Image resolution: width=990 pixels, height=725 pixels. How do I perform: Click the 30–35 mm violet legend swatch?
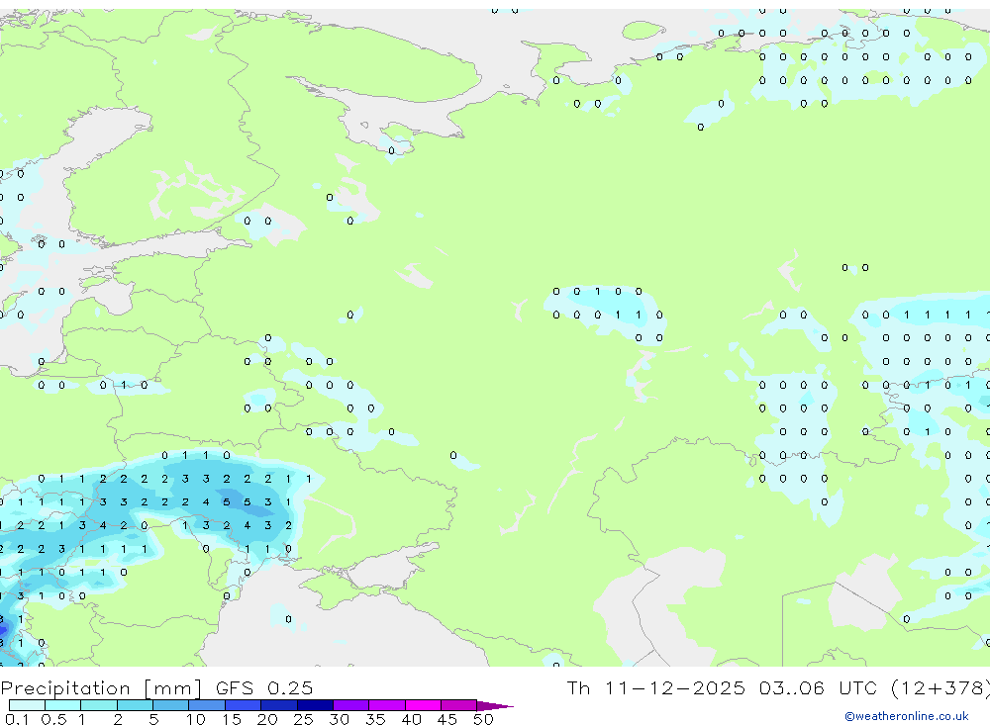coord(351,705)
